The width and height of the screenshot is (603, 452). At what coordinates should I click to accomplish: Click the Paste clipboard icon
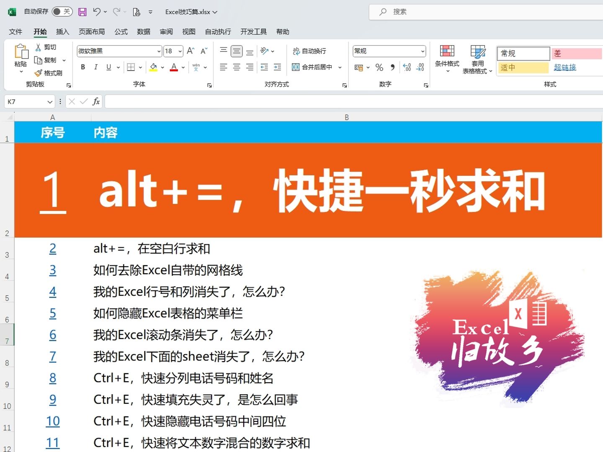(21, 51)
